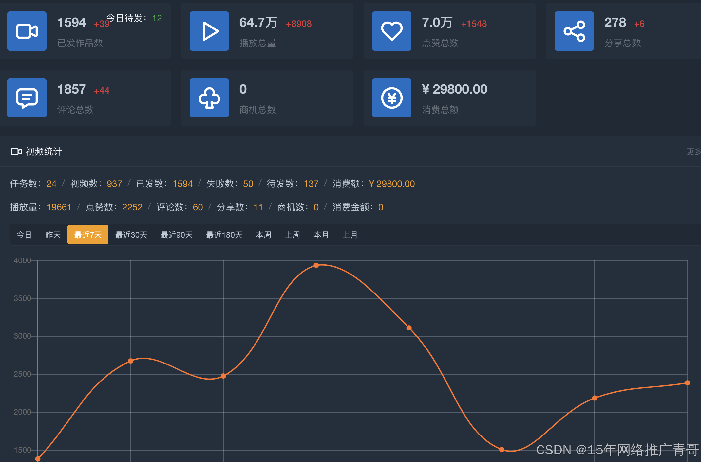Click the clover icon for business leads
This screenshot has height=462, width=701.
pos(209,98)
